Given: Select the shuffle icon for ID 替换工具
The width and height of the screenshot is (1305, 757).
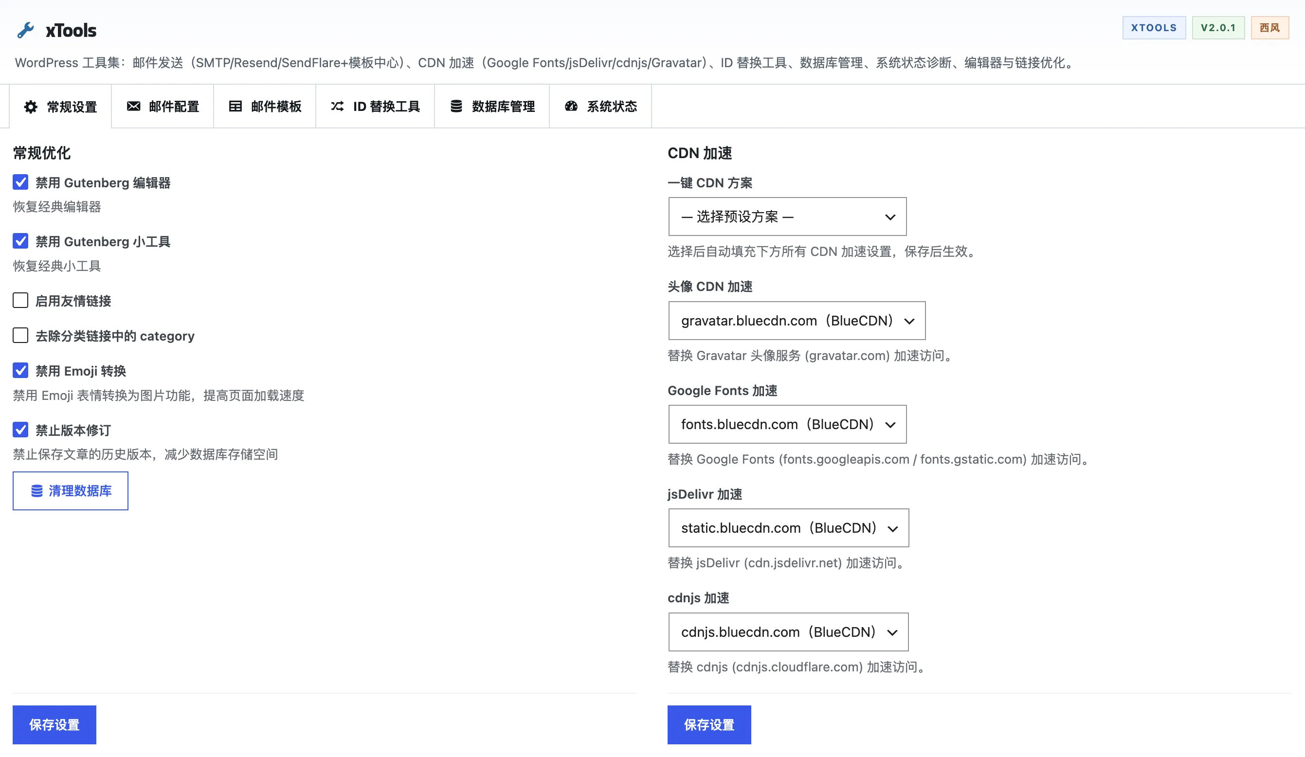Looking at the screenshot, I should click(337, 106).
